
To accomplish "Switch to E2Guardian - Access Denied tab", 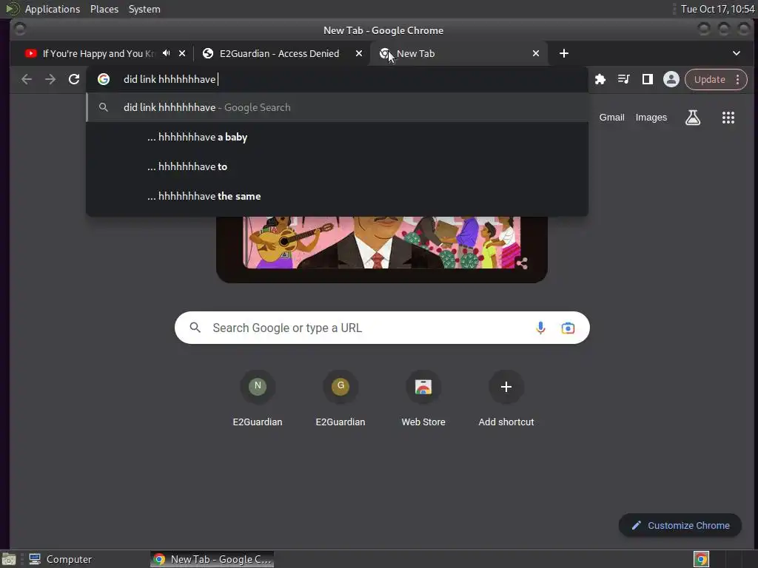I will click(279, 53).
